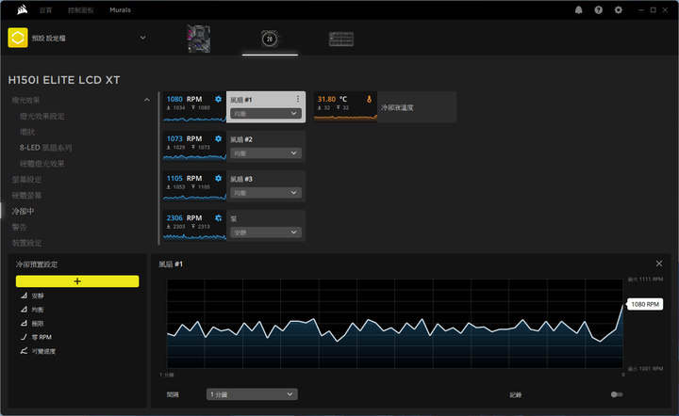Screen dimensions: 679x416
Task: Click the 1080 RPM graph tooltip marker
Action: point(645,304)
